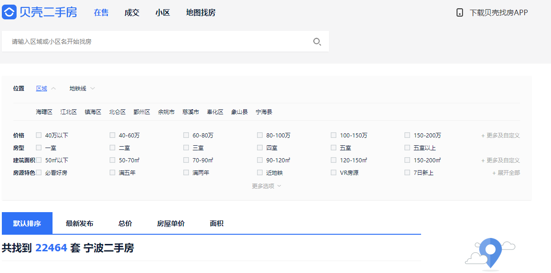Collapse the 区域 location filter
The width and height of the screenshot is (551, 273).
(x=46, y=88)
